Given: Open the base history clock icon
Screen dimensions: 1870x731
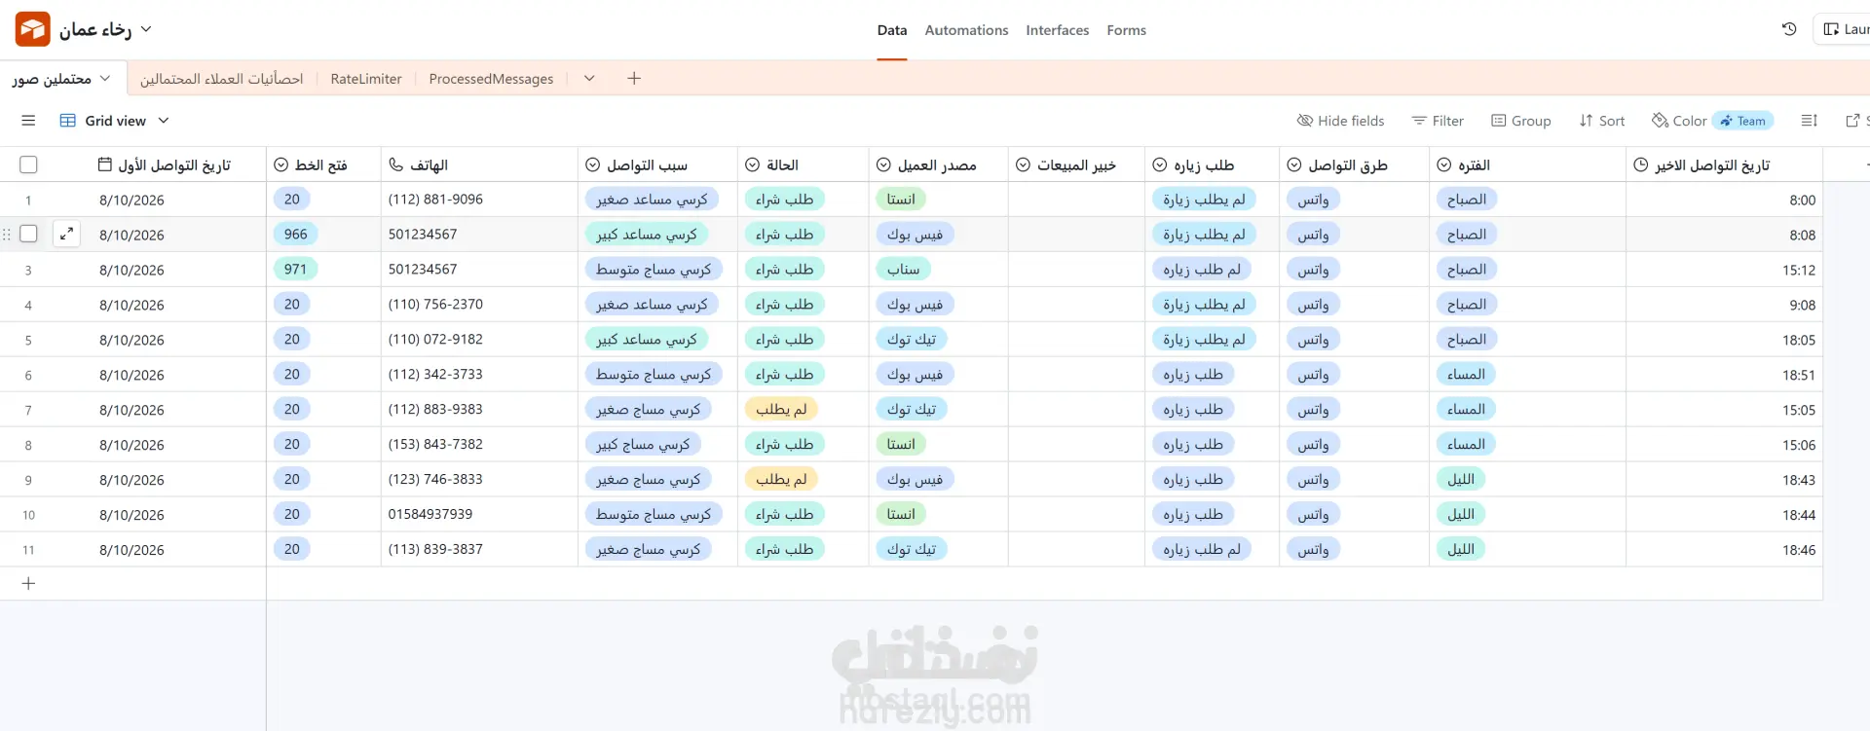Looking at the screenshot, I should click(1789, 29).
